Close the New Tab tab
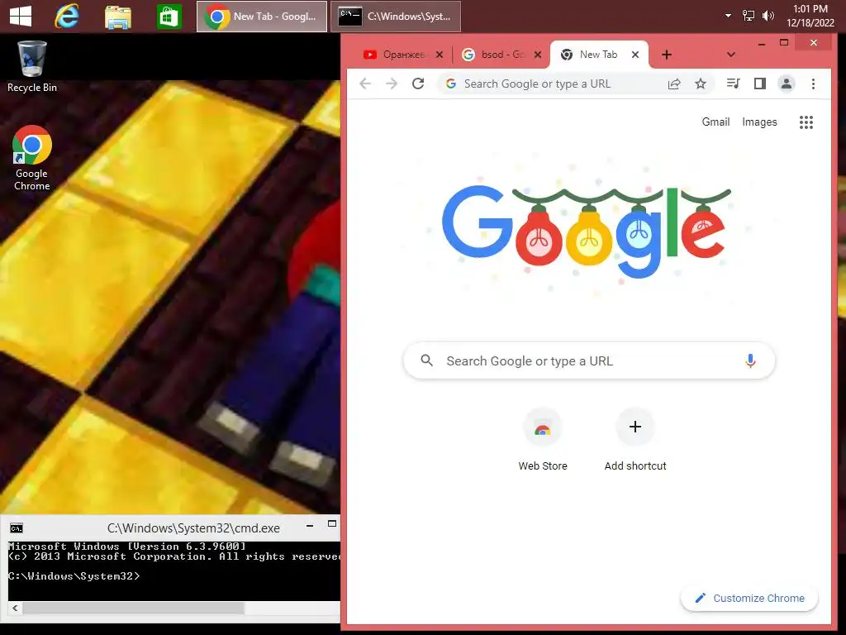846x635 pixels. coord(635,55)
